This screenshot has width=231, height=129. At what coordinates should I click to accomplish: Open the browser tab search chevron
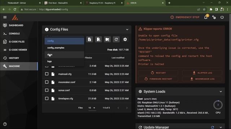204,3
